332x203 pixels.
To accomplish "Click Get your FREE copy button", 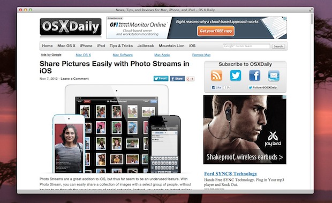I will pos(216,31).
